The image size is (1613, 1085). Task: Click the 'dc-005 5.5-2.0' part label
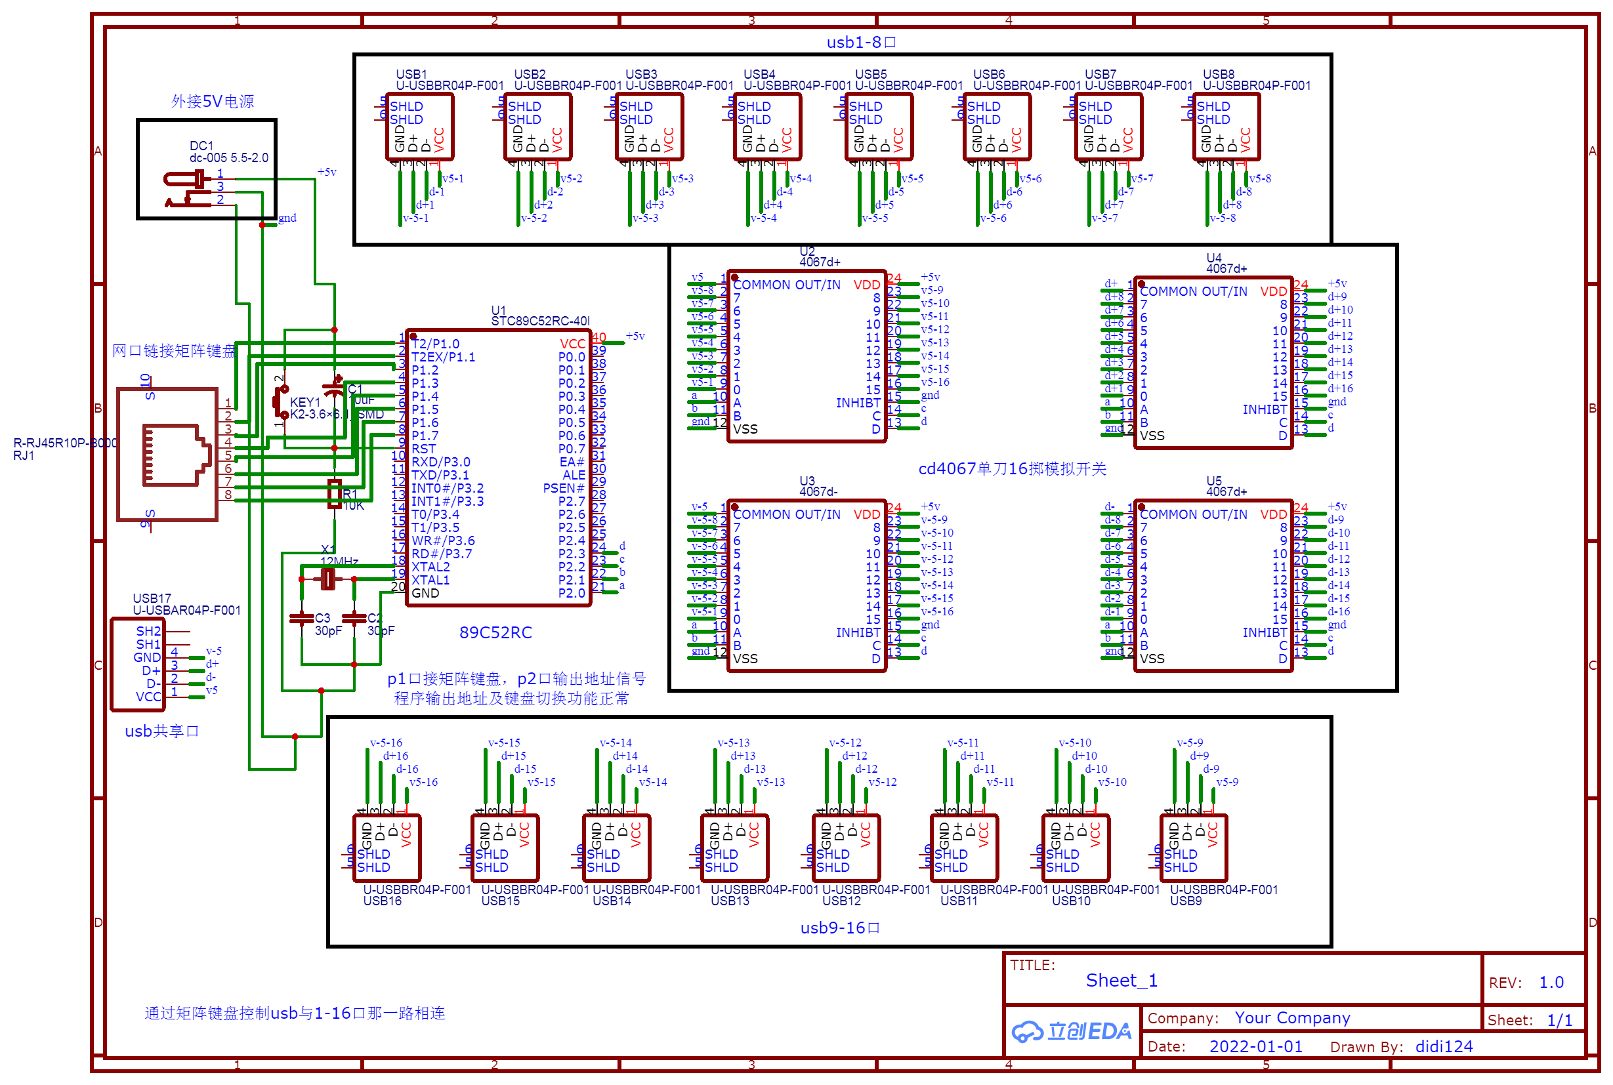pos(229,158)
